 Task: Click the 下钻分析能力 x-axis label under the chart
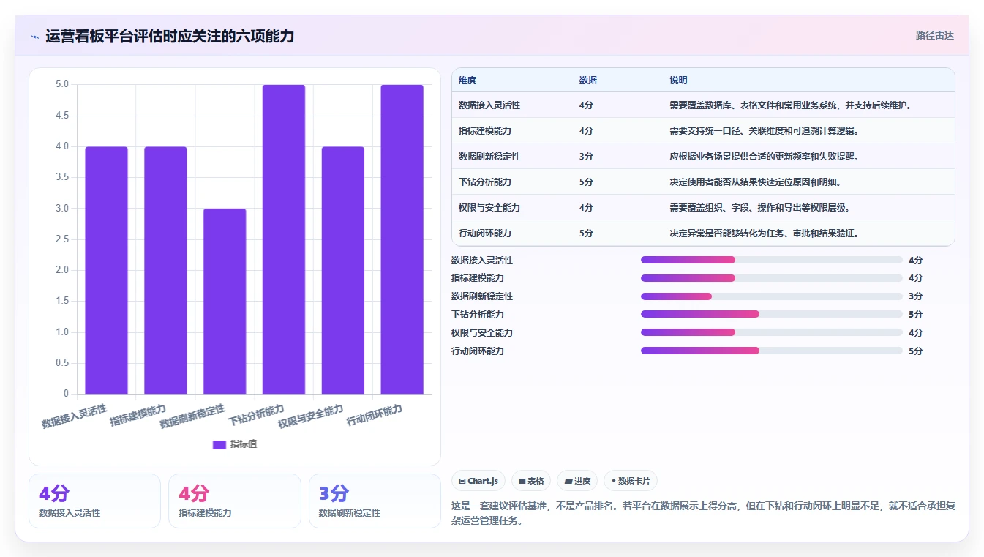coord(256,414)
